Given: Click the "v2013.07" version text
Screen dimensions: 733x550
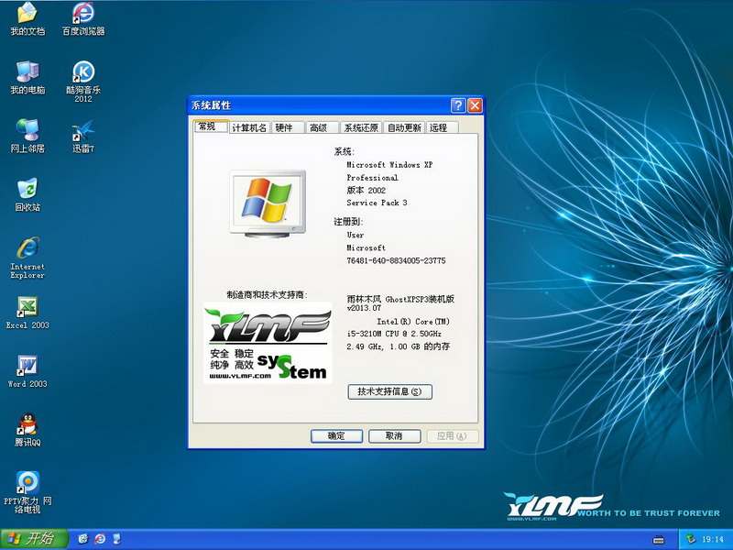Looking at the screenshot, I should click(364, 308).
